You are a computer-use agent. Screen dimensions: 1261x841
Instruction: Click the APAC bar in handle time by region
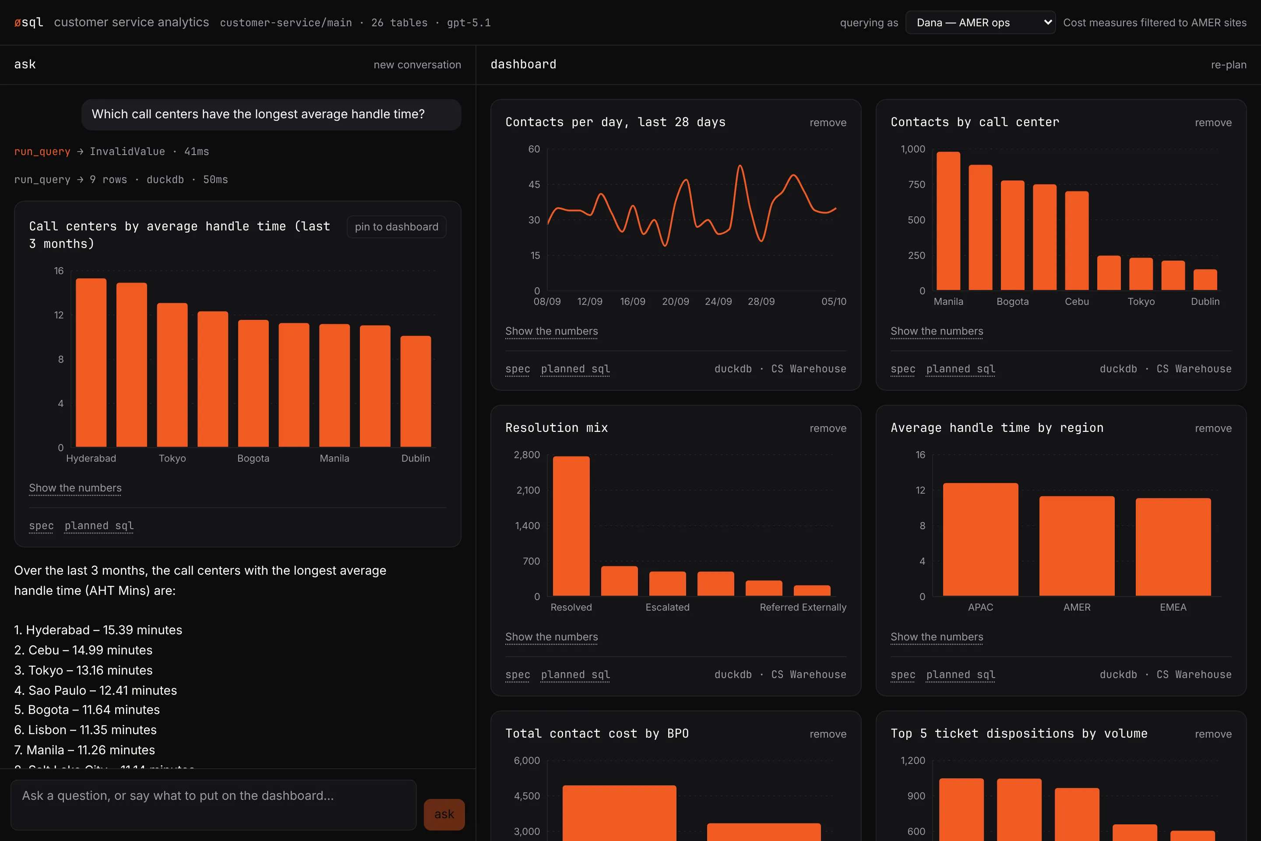(981, 540)
